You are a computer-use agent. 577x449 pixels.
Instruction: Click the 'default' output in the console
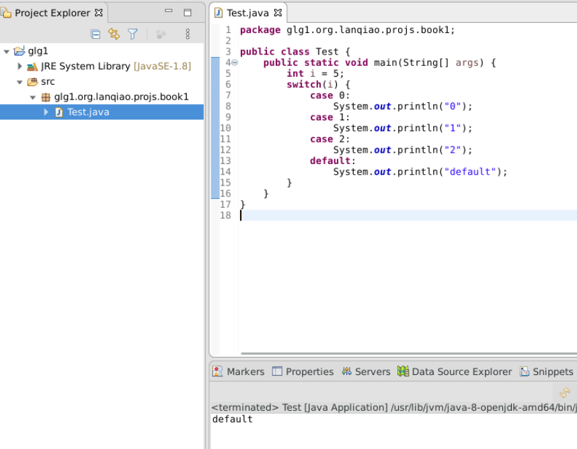(233, 419)
